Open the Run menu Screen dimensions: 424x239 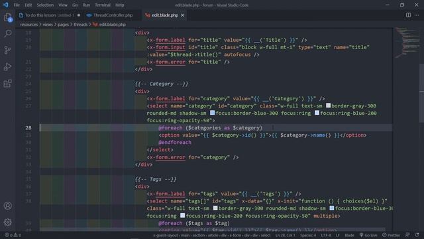pos(86,5)
